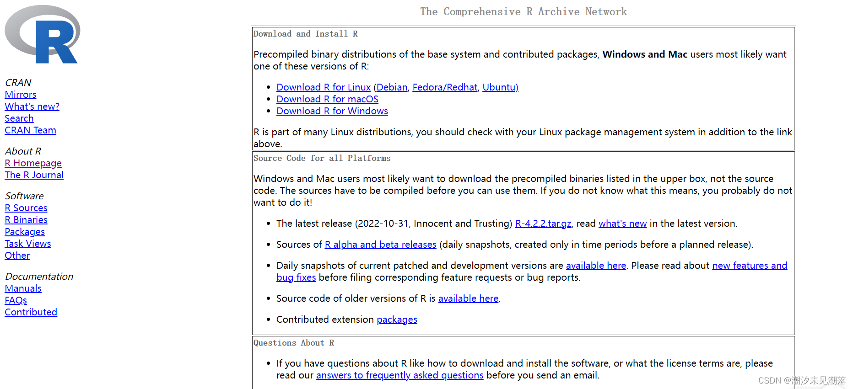This screenshot has width=853, height=389.
Task: Click the Software sidebar heading
Action: (24, 196)
